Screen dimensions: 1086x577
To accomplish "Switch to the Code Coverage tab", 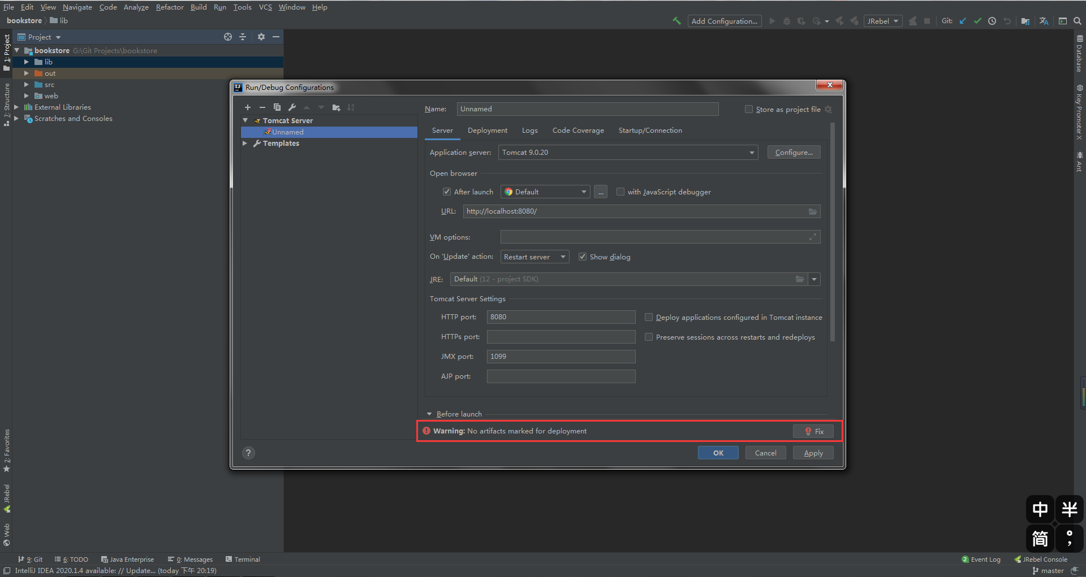I will 578,131.
